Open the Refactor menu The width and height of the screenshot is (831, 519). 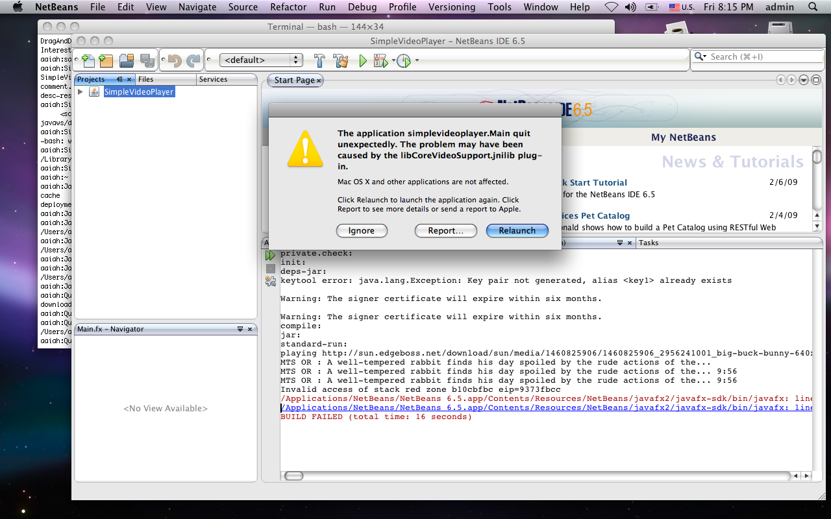[288, 7]
